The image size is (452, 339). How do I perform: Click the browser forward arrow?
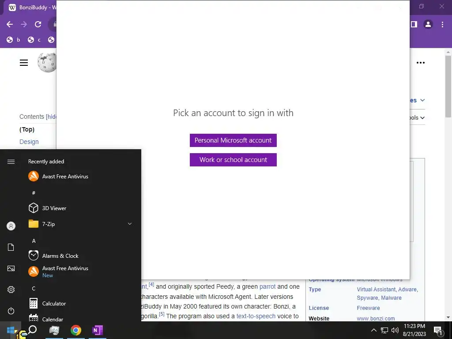pos(24,24)
